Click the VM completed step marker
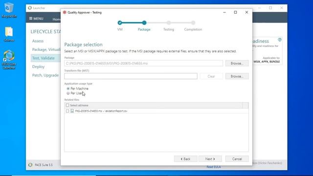The height and width of the screenshot is (176, 313). point(120,23)
